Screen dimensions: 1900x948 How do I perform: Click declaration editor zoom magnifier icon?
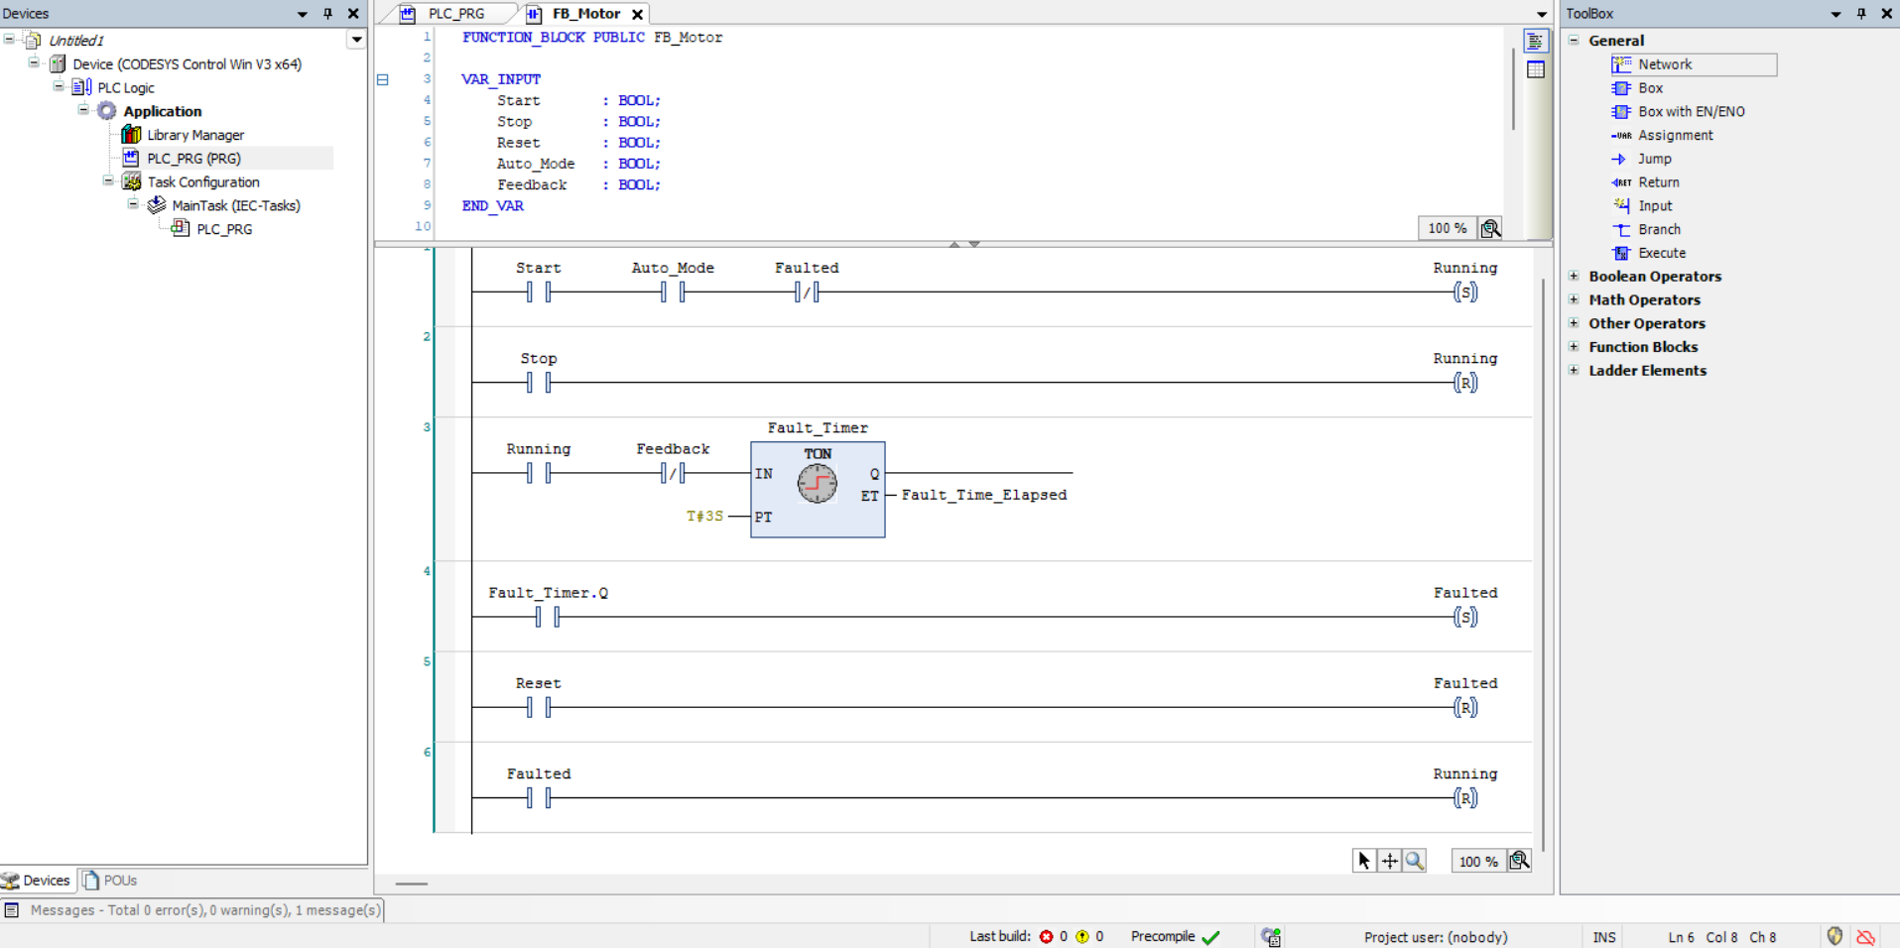pos(1490,229)
